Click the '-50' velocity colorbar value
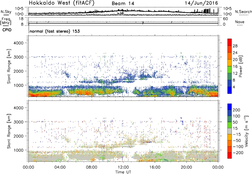Screen dimensions: 252x174 237,140
